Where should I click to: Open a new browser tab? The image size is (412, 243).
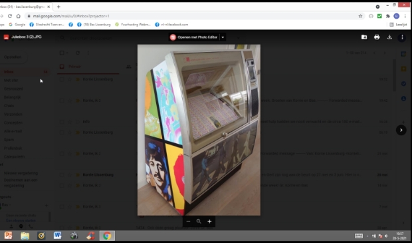pyautogui.click(x=58, y=7)
